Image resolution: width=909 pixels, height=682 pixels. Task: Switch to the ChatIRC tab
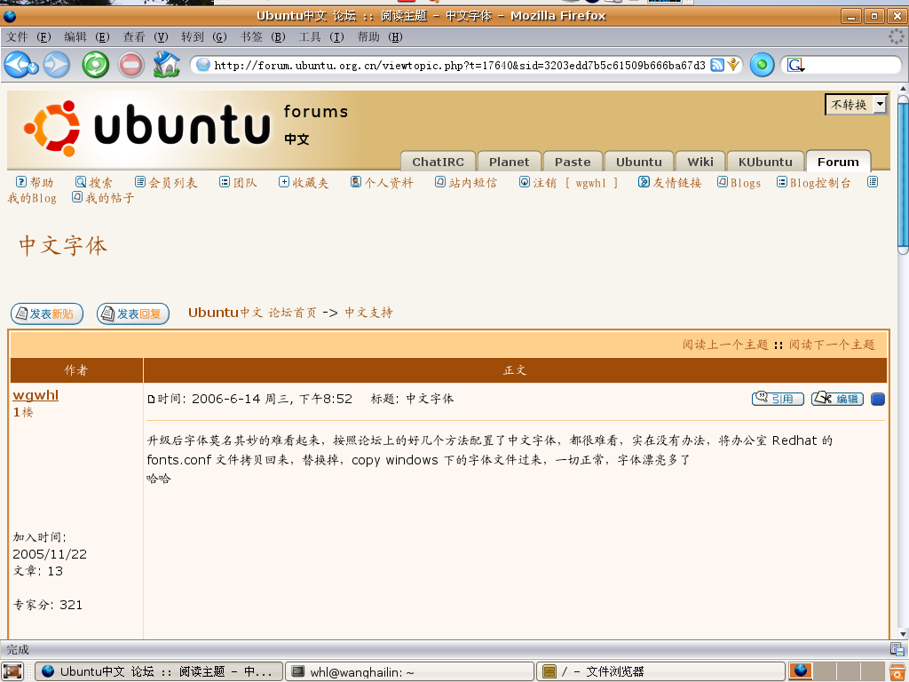pos(438,162)
